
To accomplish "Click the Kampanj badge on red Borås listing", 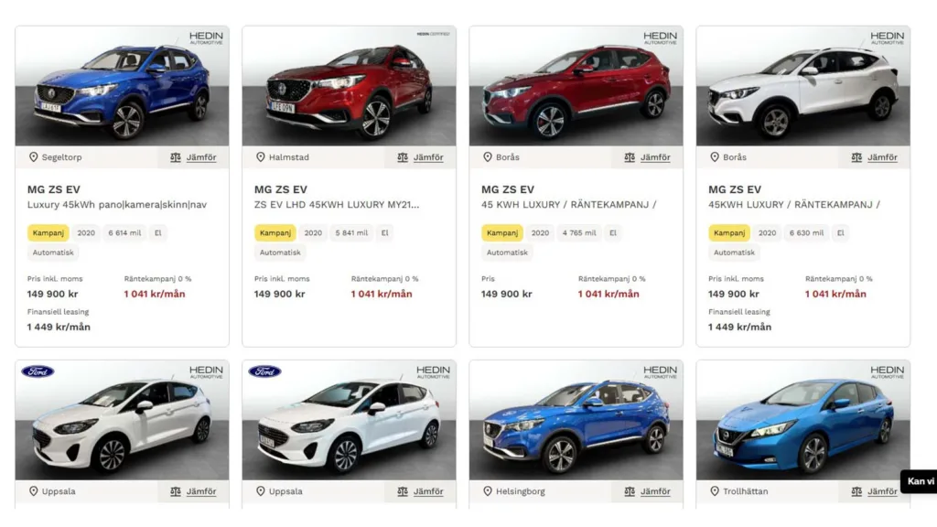I will click(x=502, y=233).
